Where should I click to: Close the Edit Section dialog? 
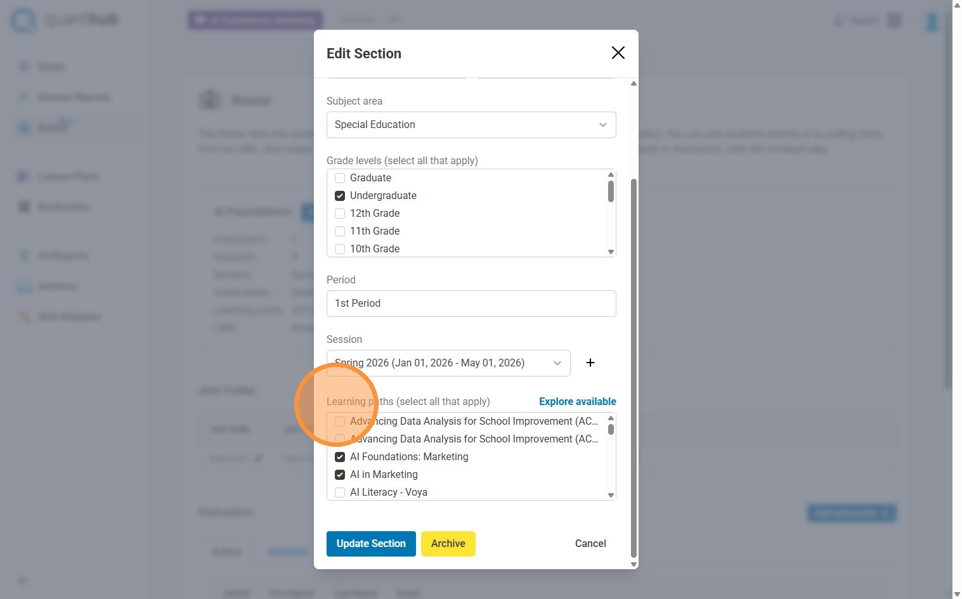point(618,53)
